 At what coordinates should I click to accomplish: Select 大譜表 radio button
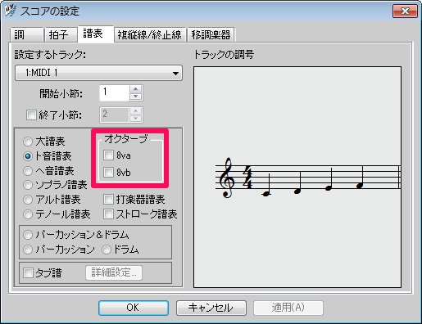click(28, 142)
